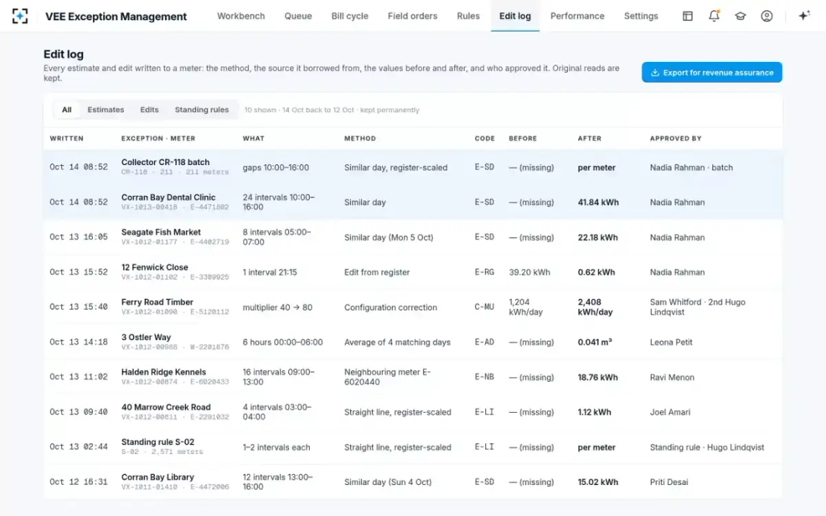Click the WRITTEN column header
826x516 pixels.
[67, 138]
